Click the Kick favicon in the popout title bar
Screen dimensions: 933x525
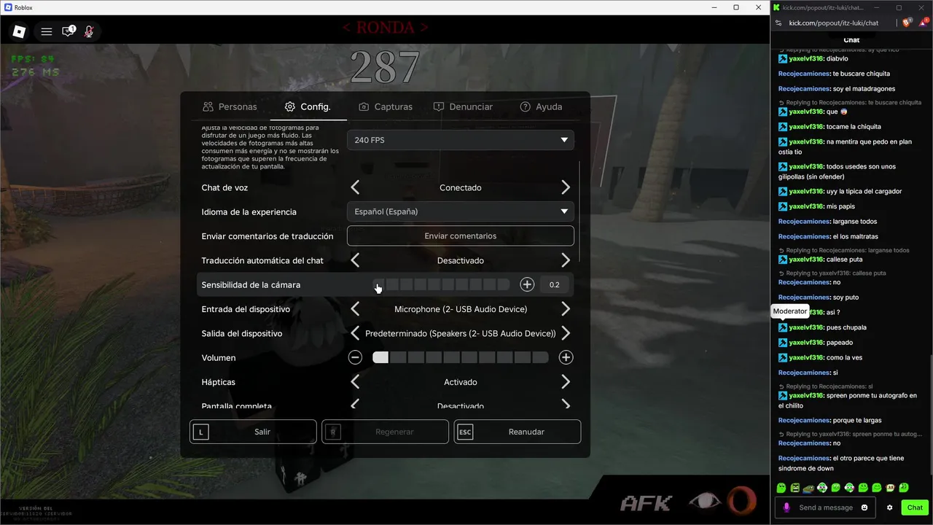tap(777, 7)
